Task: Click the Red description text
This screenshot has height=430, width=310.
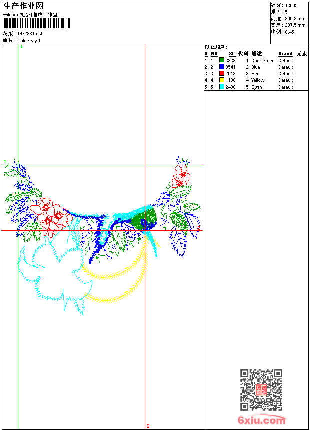Action: pos(255,74)
